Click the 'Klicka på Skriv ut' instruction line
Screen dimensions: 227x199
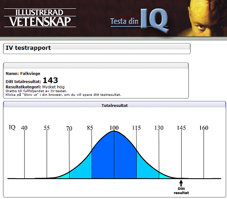[x=63, y=95]
